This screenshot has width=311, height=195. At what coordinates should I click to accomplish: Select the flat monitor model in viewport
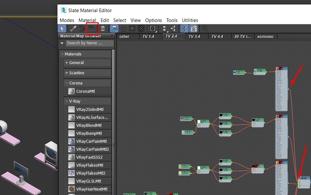coord(21,173)
